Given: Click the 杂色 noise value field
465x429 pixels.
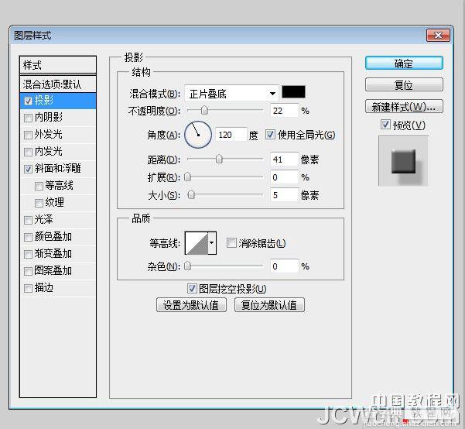Looking at the screenshot, I should (x=284, y=266).
